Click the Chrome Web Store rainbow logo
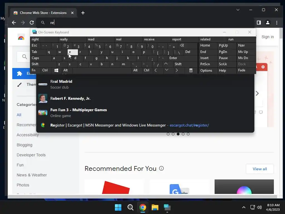 (21, 37)
